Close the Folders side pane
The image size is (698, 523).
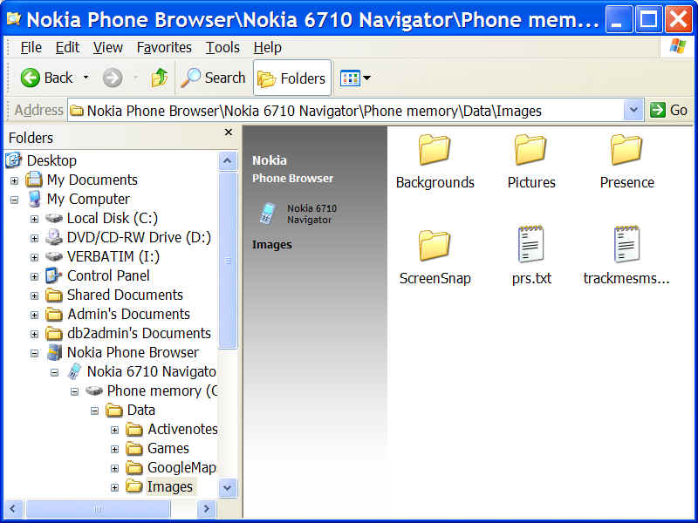click(x=229, y=132)
